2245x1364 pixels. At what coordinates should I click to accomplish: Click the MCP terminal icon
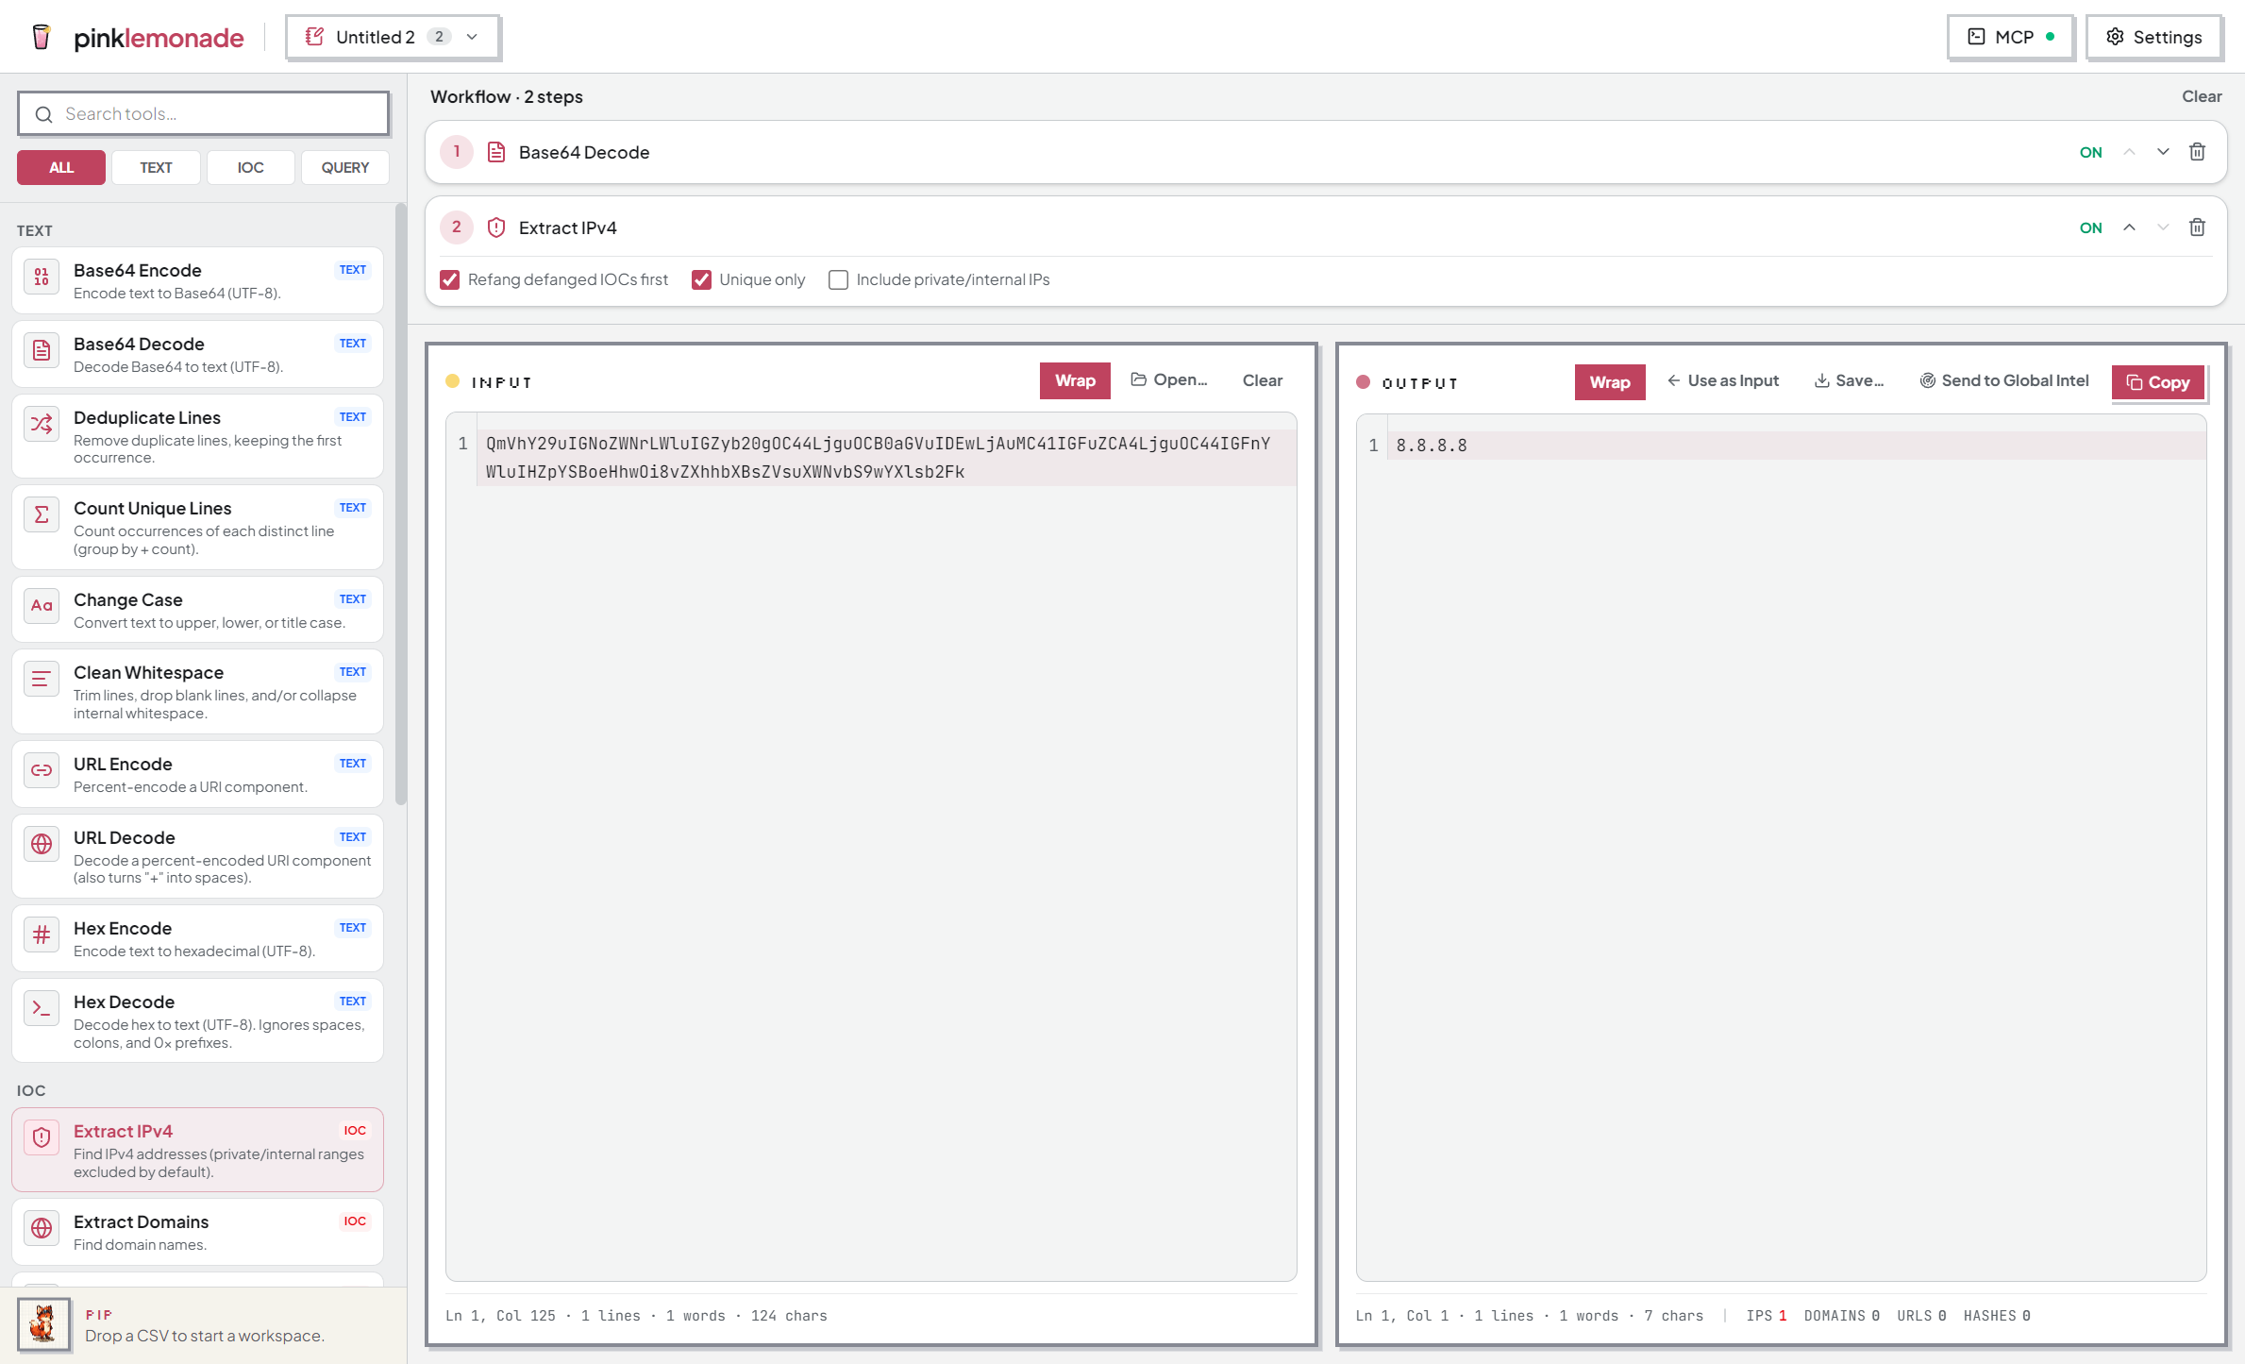coord(1976,37)
